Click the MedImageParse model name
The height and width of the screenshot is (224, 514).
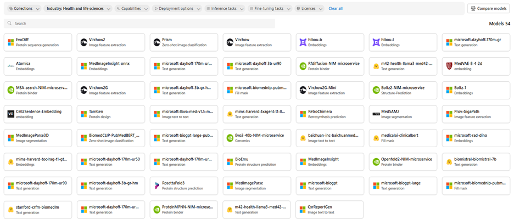[249, 183]
